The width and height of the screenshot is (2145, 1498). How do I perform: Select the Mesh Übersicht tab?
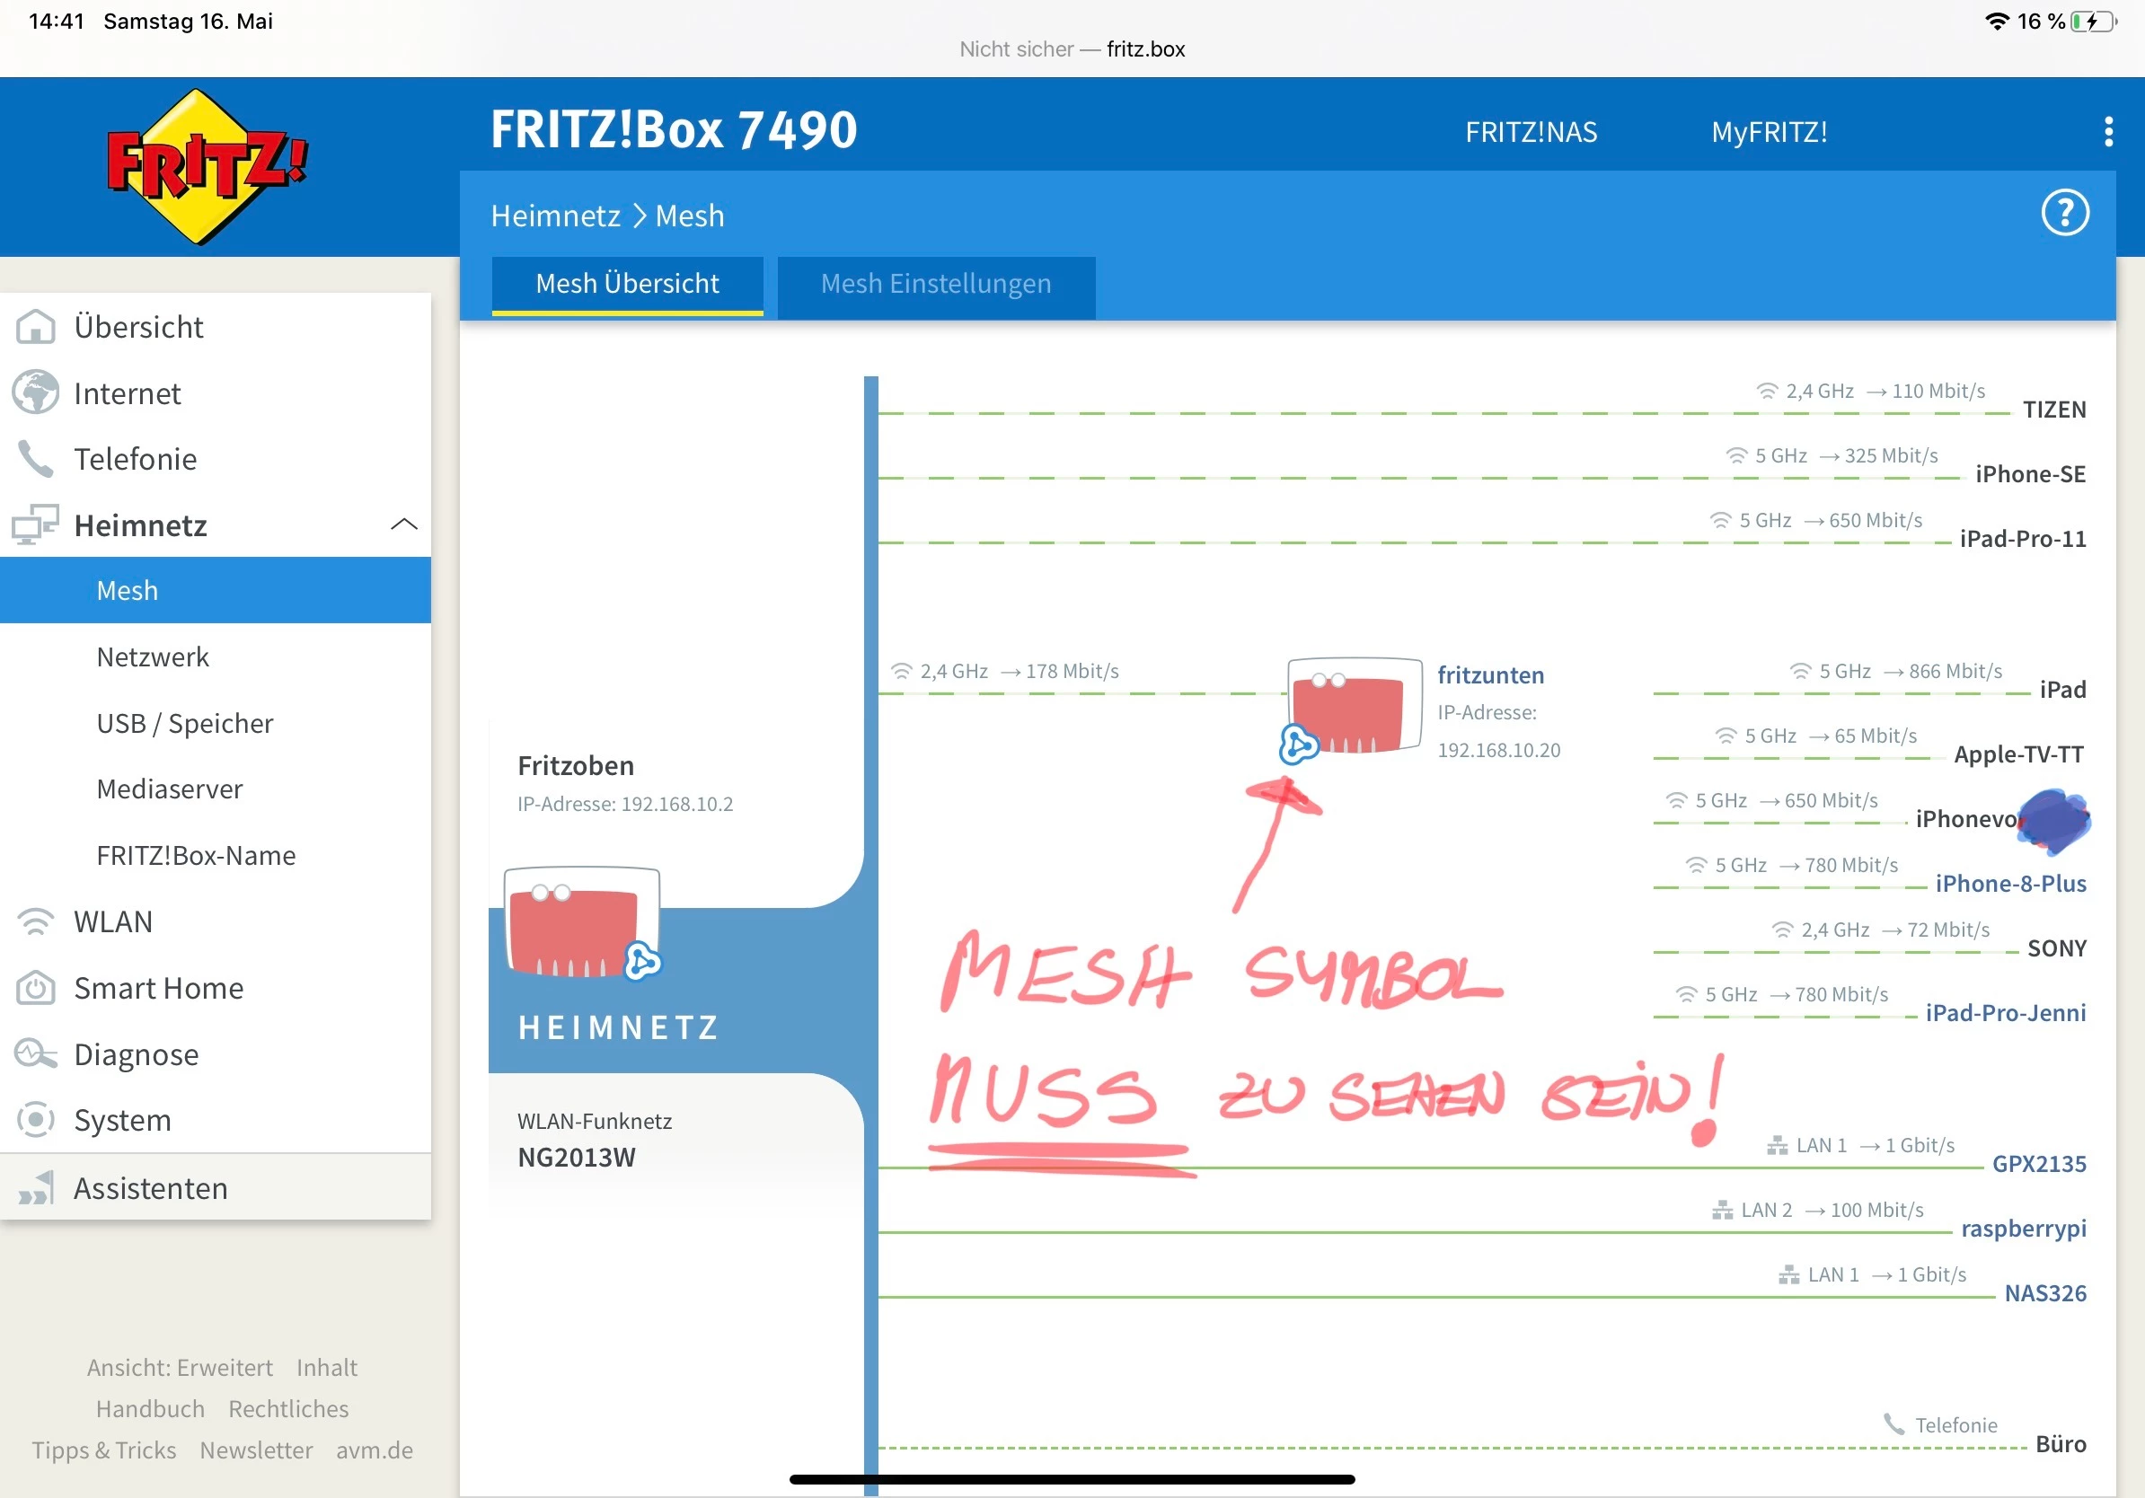627,284
